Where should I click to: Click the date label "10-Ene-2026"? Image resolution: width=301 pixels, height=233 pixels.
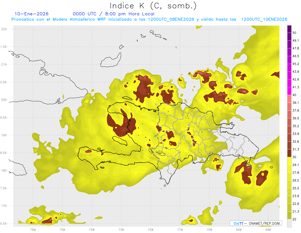pyautogui.click(x=32, y=14)
